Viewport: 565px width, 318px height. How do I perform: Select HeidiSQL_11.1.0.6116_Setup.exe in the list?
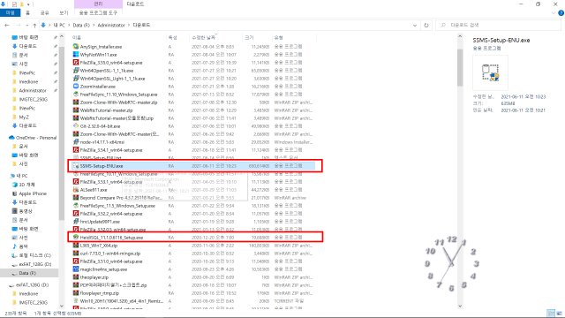(x=111, y=238)
